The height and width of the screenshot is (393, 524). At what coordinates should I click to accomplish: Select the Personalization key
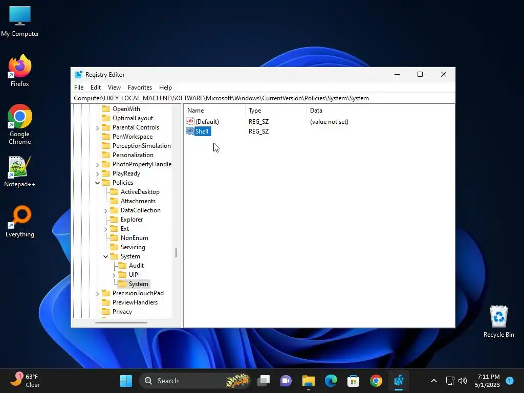point(133,155)
